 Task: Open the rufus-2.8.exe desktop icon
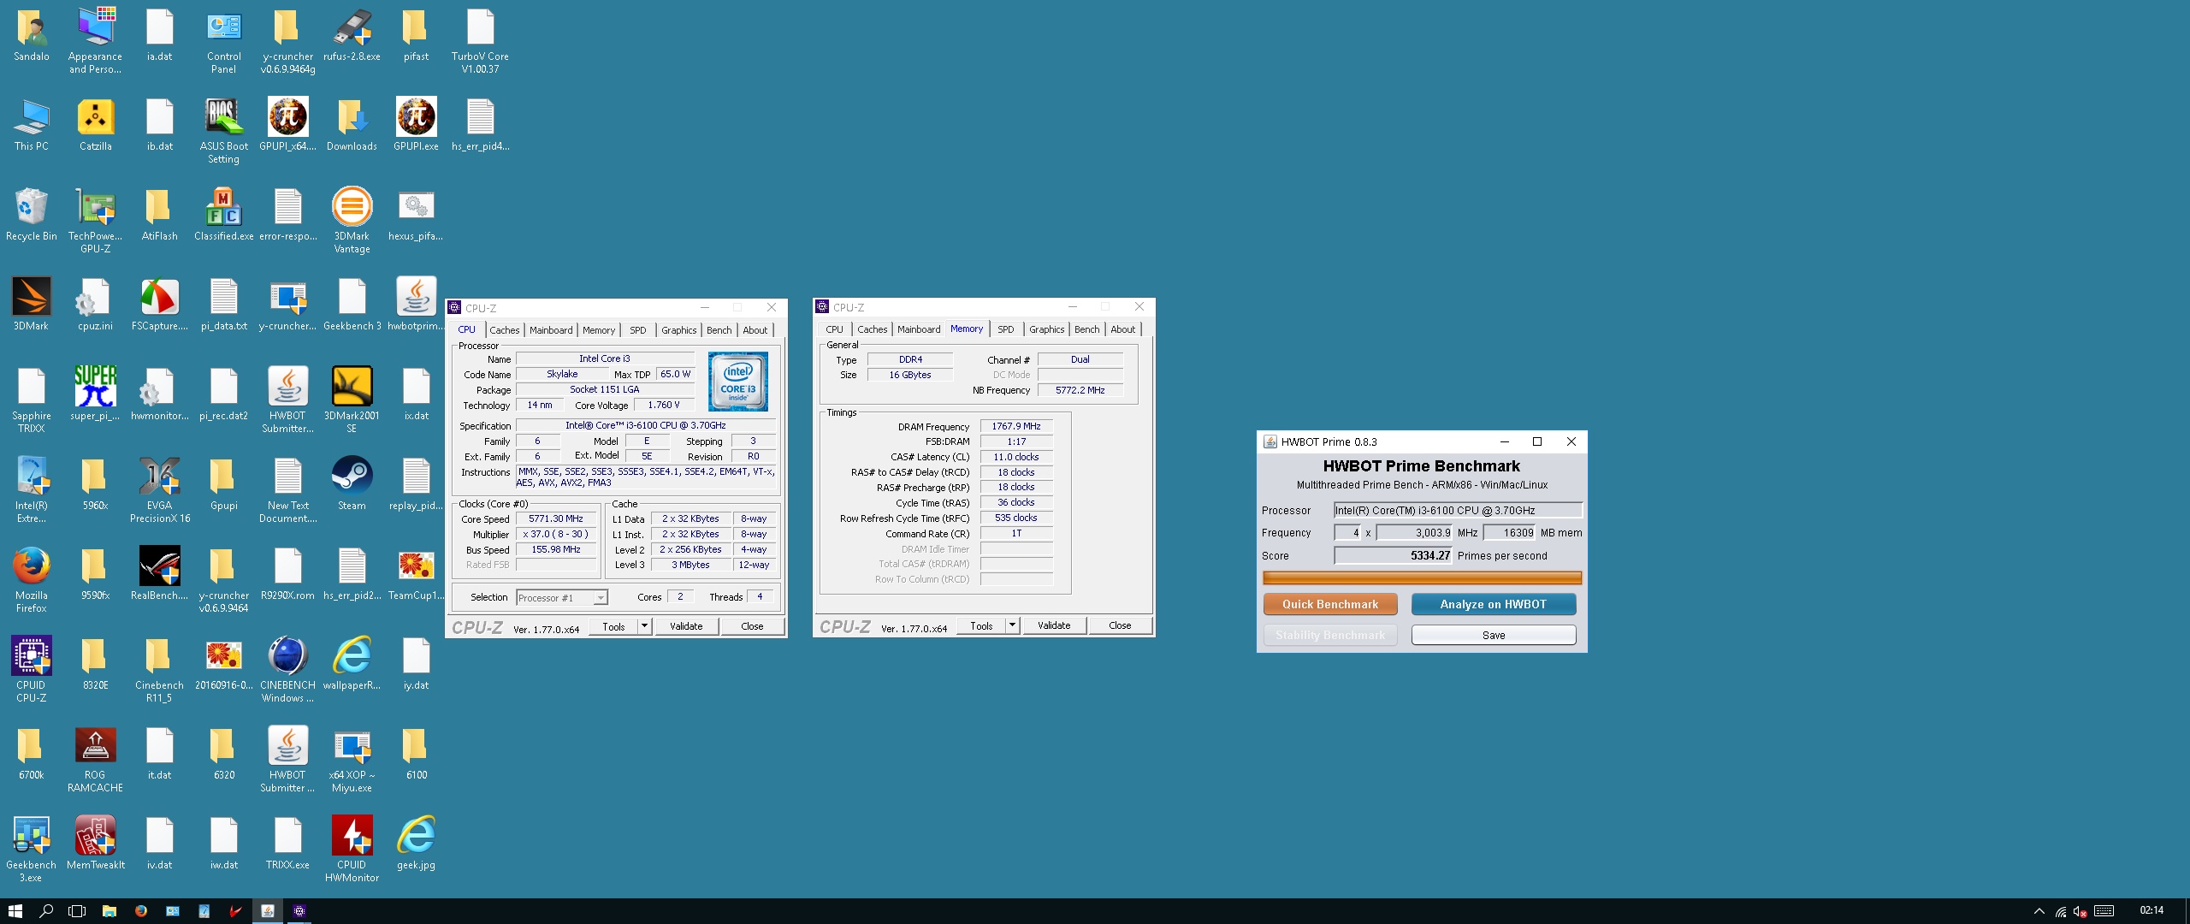352,36
